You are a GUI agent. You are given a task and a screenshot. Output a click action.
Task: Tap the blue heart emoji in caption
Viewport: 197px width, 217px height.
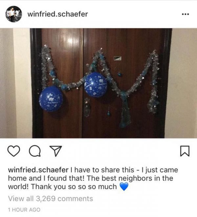point(124,187)
